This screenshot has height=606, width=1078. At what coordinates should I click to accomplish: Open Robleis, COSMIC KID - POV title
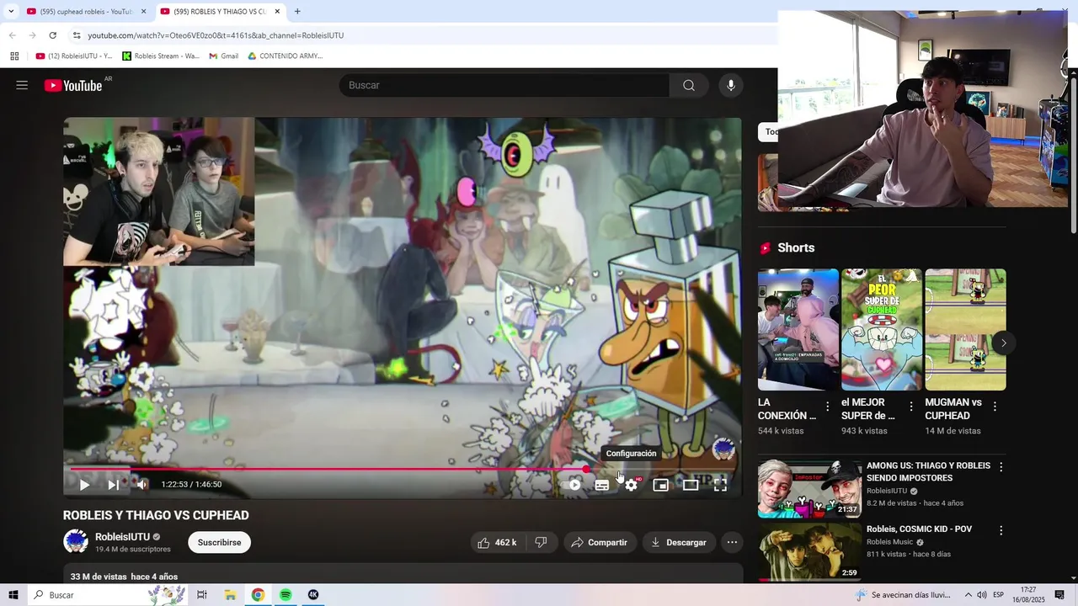pos(920,529)
